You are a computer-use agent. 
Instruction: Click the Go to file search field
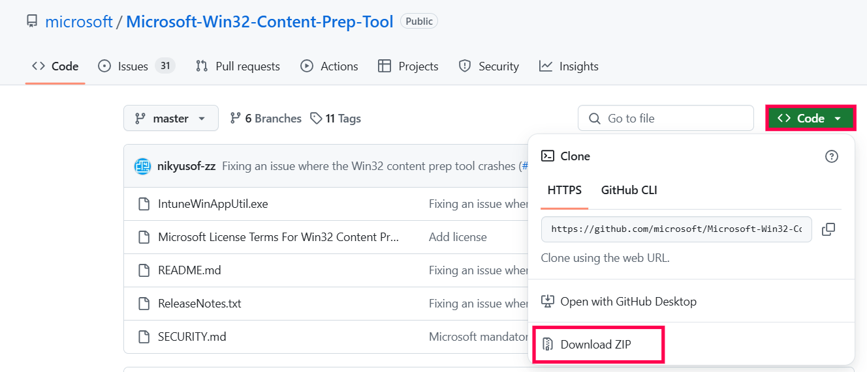pyautogui.click(x=666, y=119)
